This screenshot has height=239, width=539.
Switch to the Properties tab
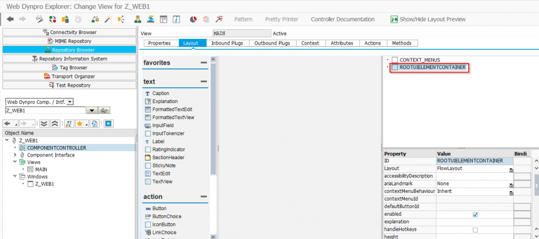pos(159,43)
